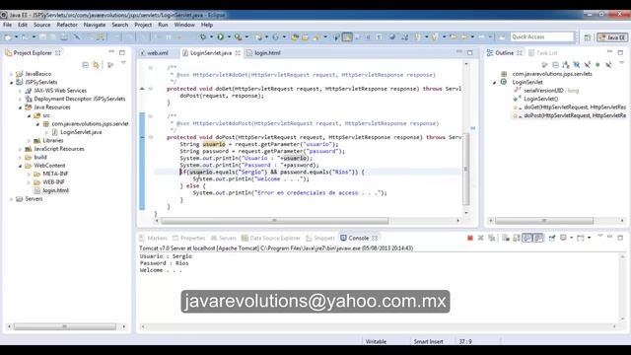Click the Debug bug icon in toolbar
This screenshot has height=355, width=631.
(203, 37)
